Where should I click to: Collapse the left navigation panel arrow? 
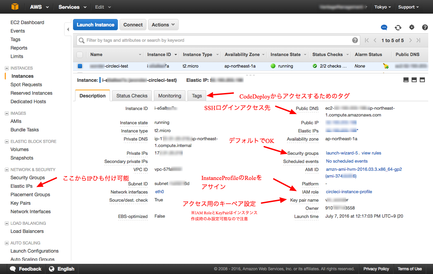click(x=68, y=29)
